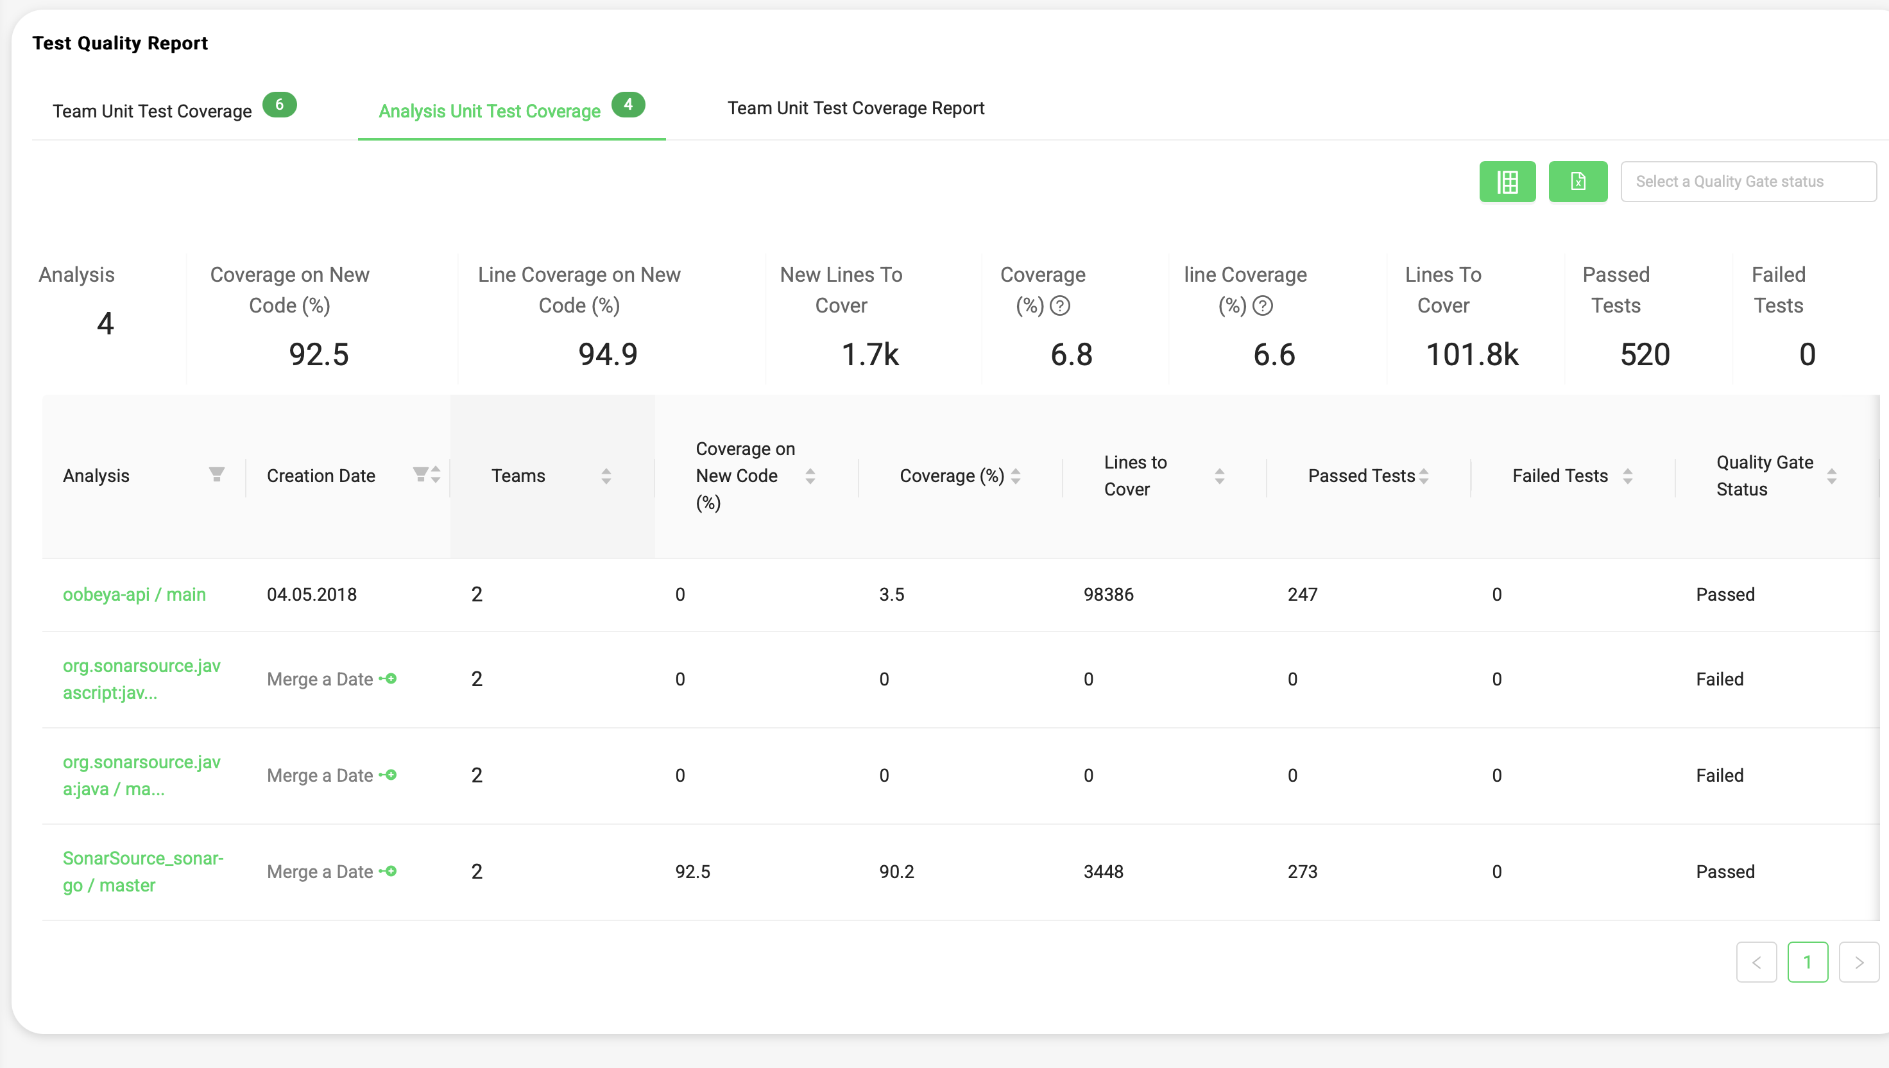
Task: Sort table by Teams column
Action: pyautogui.click(x=606, y=476)
